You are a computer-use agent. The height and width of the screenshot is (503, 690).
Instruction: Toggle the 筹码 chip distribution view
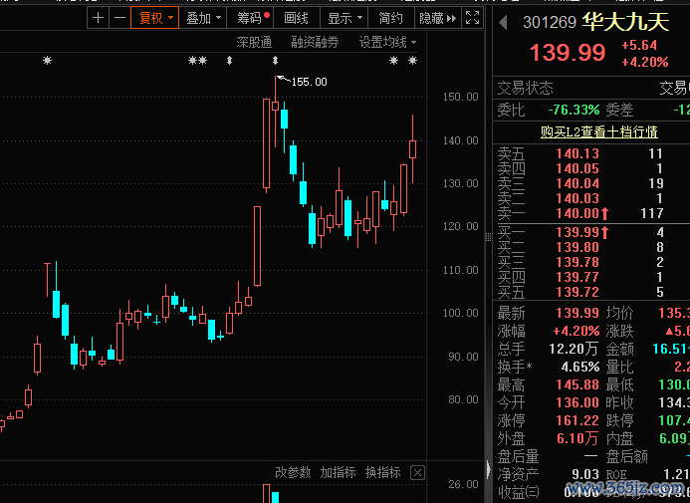(x=251, y=18)
